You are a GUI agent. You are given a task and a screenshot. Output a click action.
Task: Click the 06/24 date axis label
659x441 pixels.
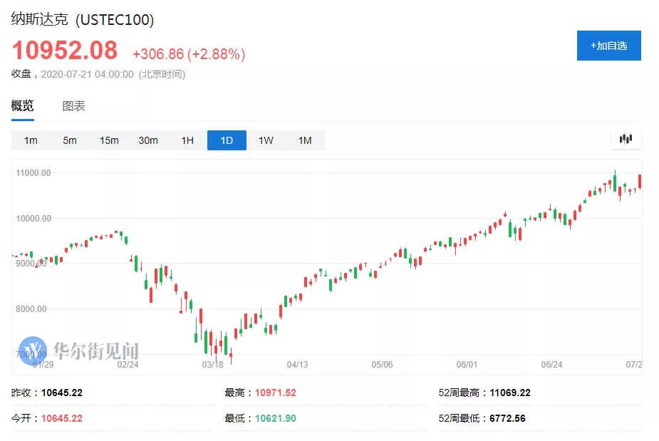click(552, 365)
